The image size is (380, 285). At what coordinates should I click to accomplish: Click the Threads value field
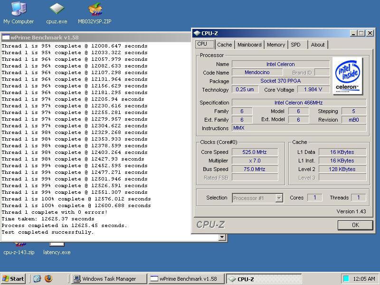359,198
